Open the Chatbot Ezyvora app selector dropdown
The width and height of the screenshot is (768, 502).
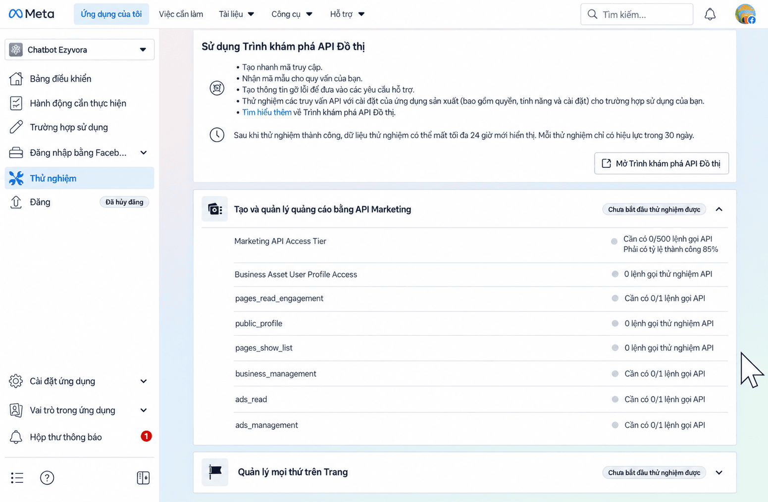pyautogui.click(x=80, y=50)
